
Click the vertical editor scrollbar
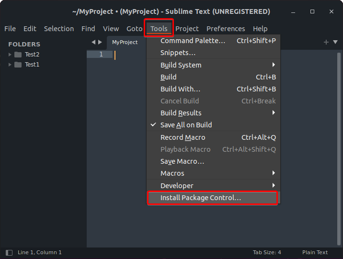339,149
